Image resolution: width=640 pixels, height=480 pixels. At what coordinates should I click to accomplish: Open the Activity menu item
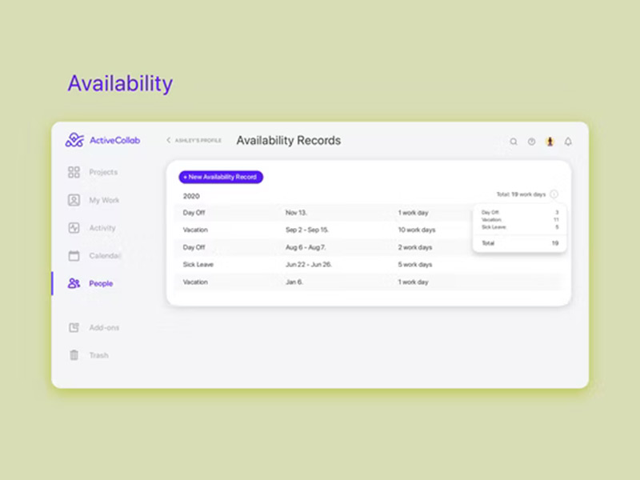point(102,228)
